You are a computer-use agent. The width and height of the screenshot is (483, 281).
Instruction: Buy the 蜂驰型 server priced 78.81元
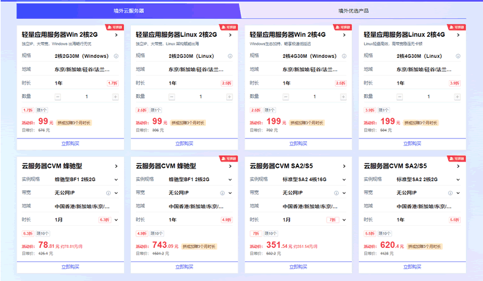[x=71, y=267]
